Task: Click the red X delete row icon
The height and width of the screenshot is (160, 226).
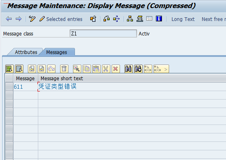Action: tap(116, 69)
